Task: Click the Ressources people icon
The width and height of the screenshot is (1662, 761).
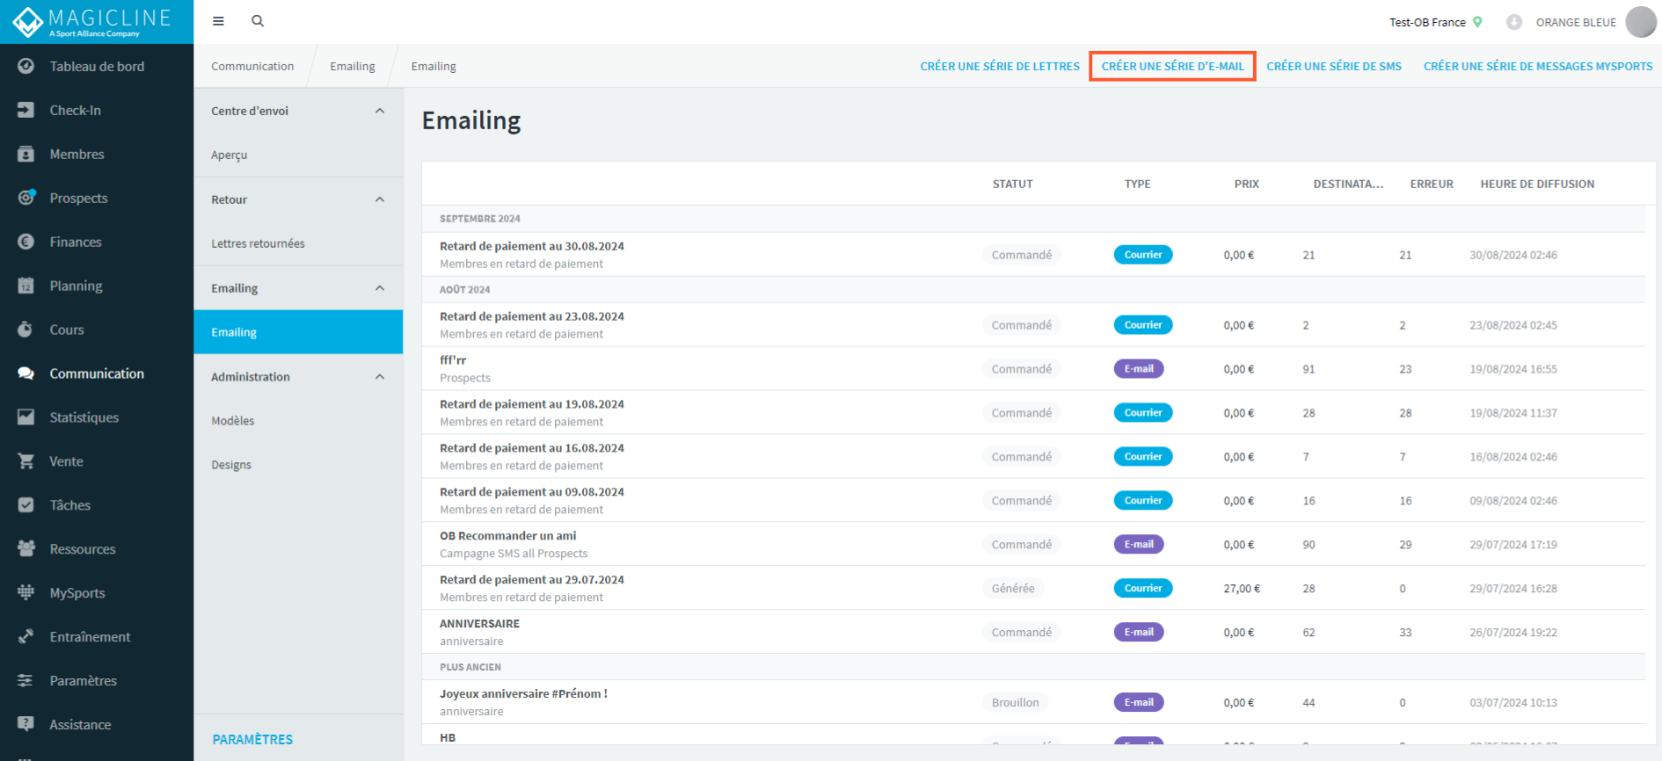Action: (26, 549)
